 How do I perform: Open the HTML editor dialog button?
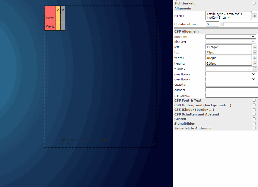[x=255, y=16]
